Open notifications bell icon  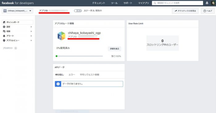tap(207, 3)
